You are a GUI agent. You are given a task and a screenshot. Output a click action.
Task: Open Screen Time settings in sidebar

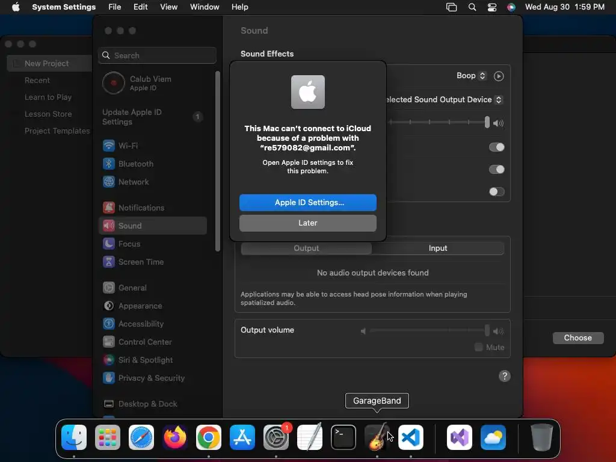tap(153, 262)
